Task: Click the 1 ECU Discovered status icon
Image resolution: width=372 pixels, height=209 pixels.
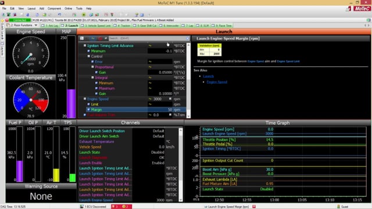Action: (82, 207)
